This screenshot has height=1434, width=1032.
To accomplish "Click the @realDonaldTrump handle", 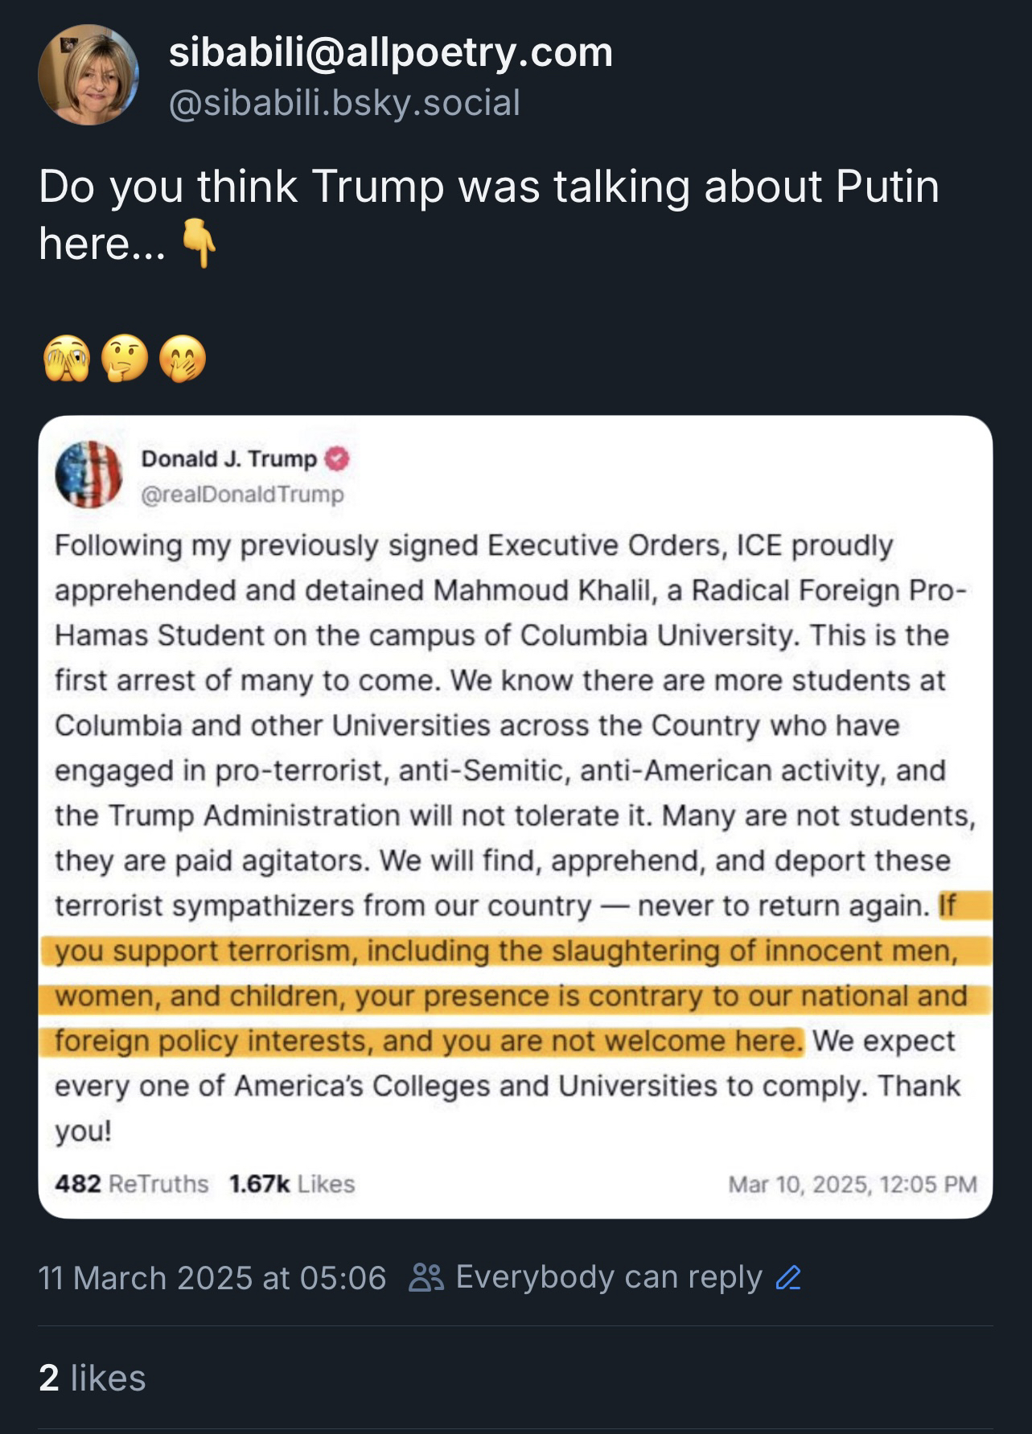I will tap(242, 494).
